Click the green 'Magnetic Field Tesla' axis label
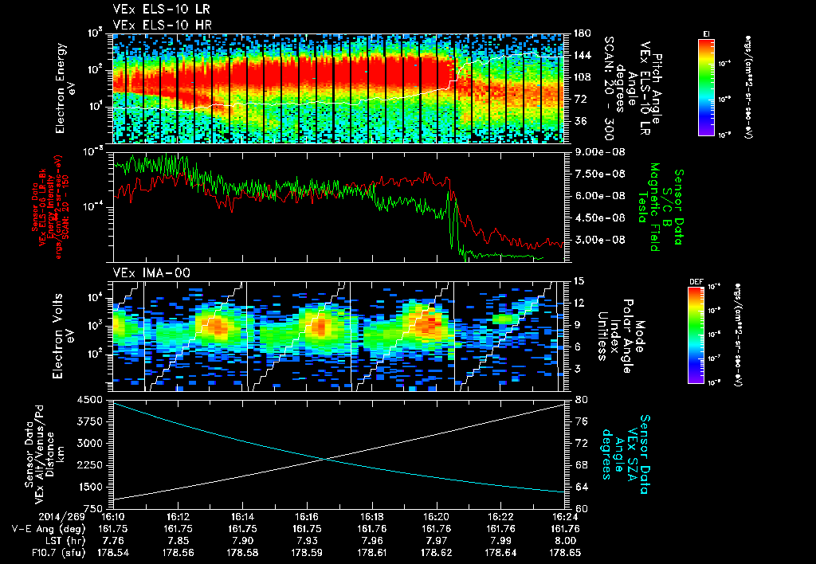 coord(649,207)
